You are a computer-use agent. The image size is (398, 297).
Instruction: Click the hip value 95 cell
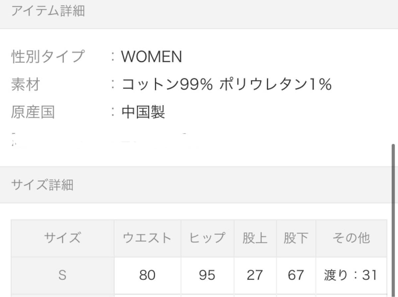(207, 275)
